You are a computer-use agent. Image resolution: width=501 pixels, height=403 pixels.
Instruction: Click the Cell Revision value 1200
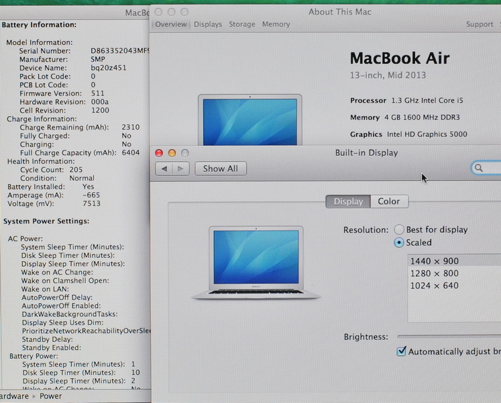100,110
